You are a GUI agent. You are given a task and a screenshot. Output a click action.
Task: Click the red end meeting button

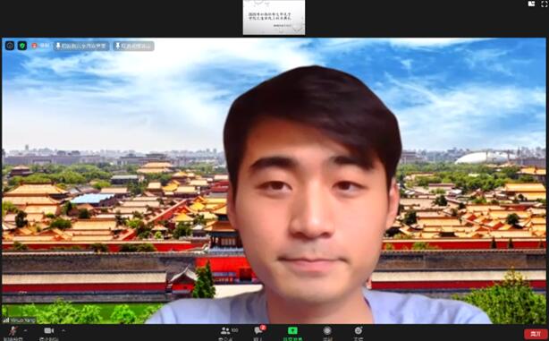536,334
